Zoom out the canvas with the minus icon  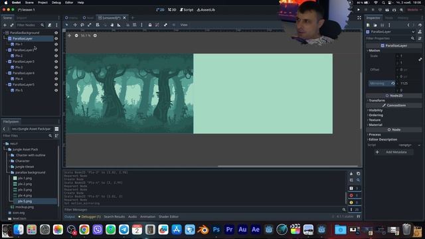tap(76, 35)
